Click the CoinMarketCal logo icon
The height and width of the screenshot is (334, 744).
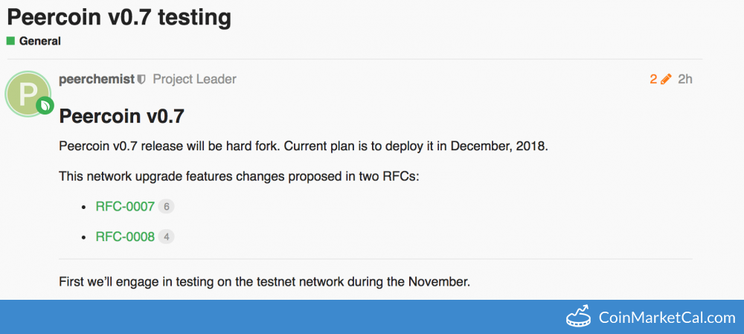pos(579,318)
